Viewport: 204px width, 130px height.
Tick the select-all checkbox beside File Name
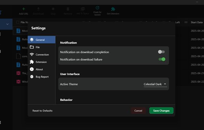tap(18, 22)
